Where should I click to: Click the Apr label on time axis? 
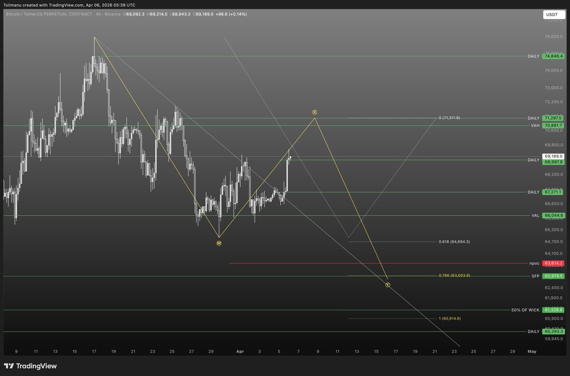(x=240, y=351)
